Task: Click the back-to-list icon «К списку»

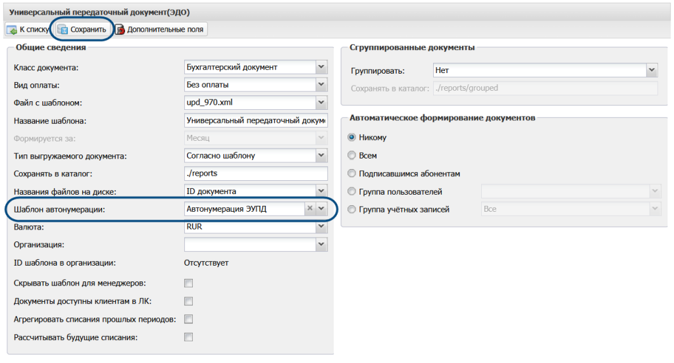Action: 12,30
